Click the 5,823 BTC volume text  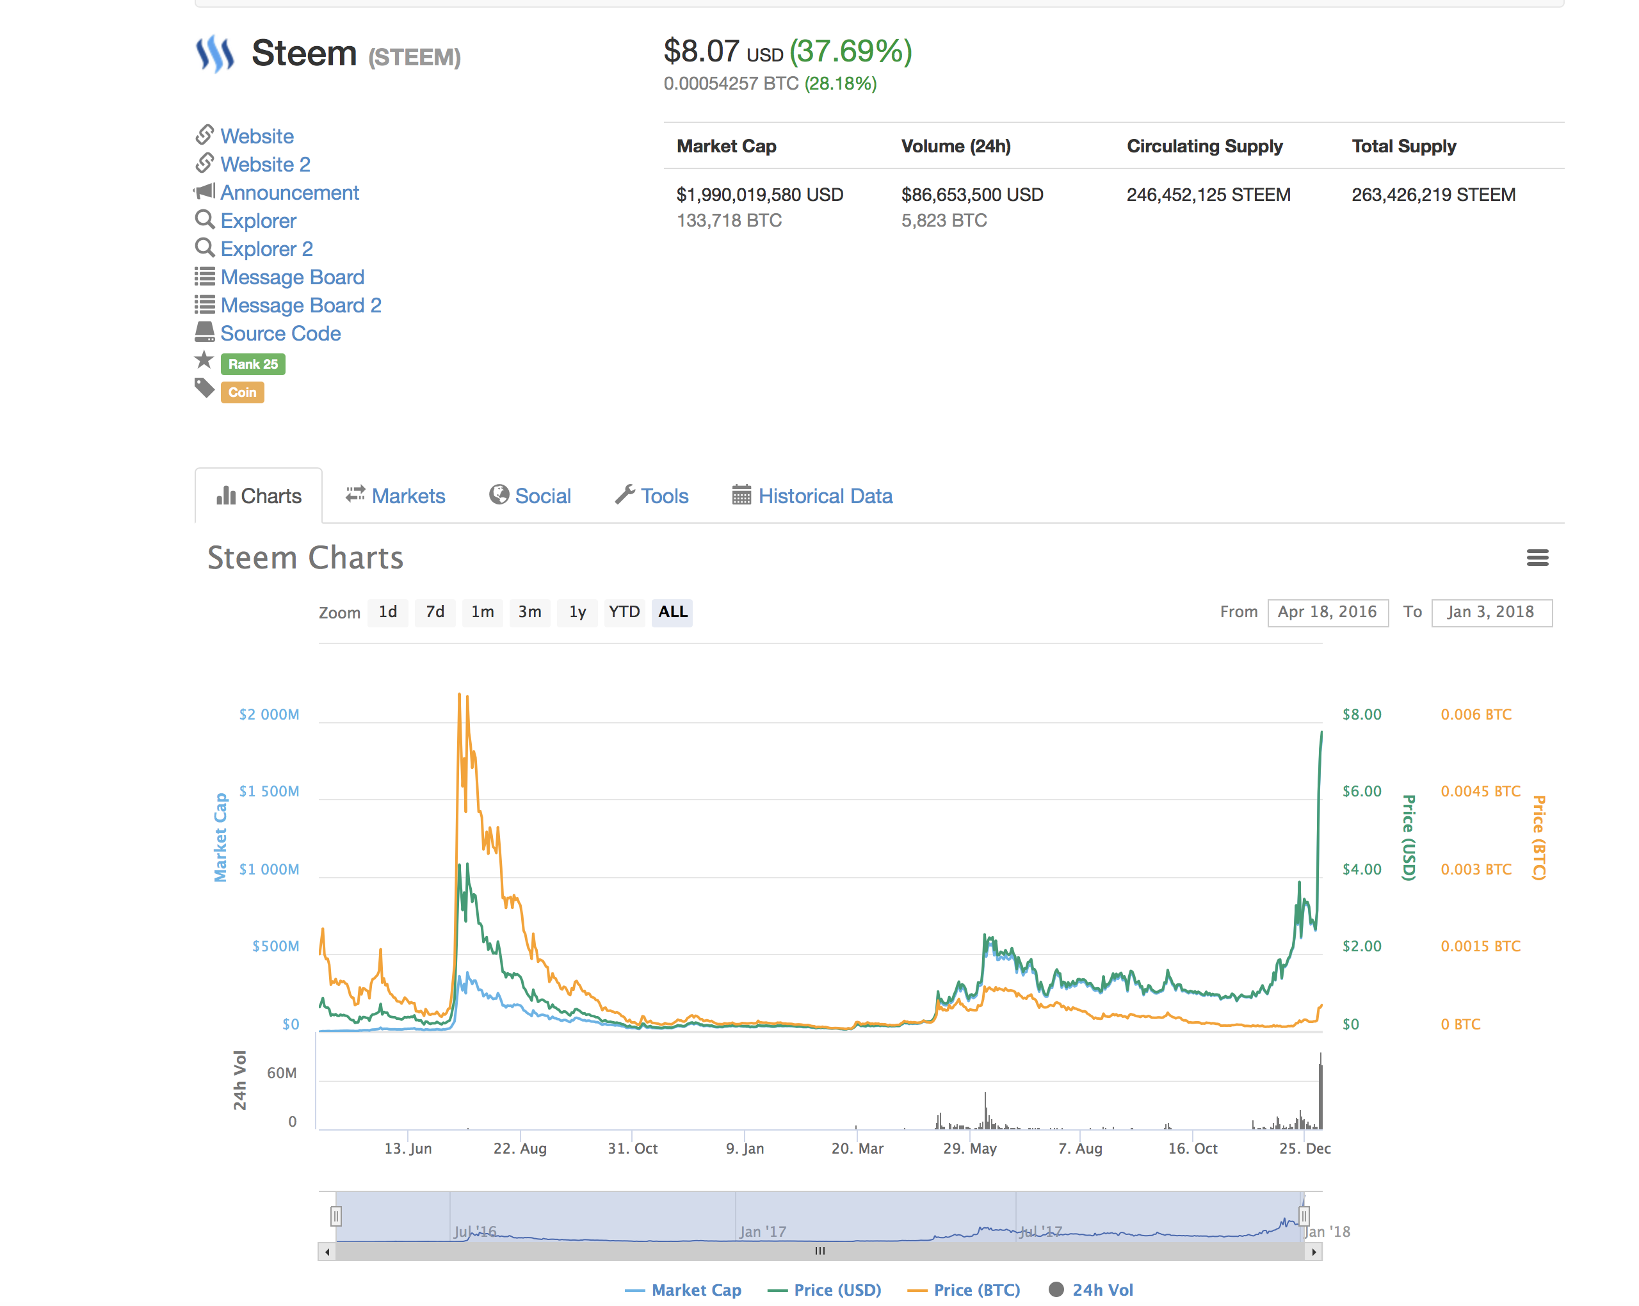[944, 220]
